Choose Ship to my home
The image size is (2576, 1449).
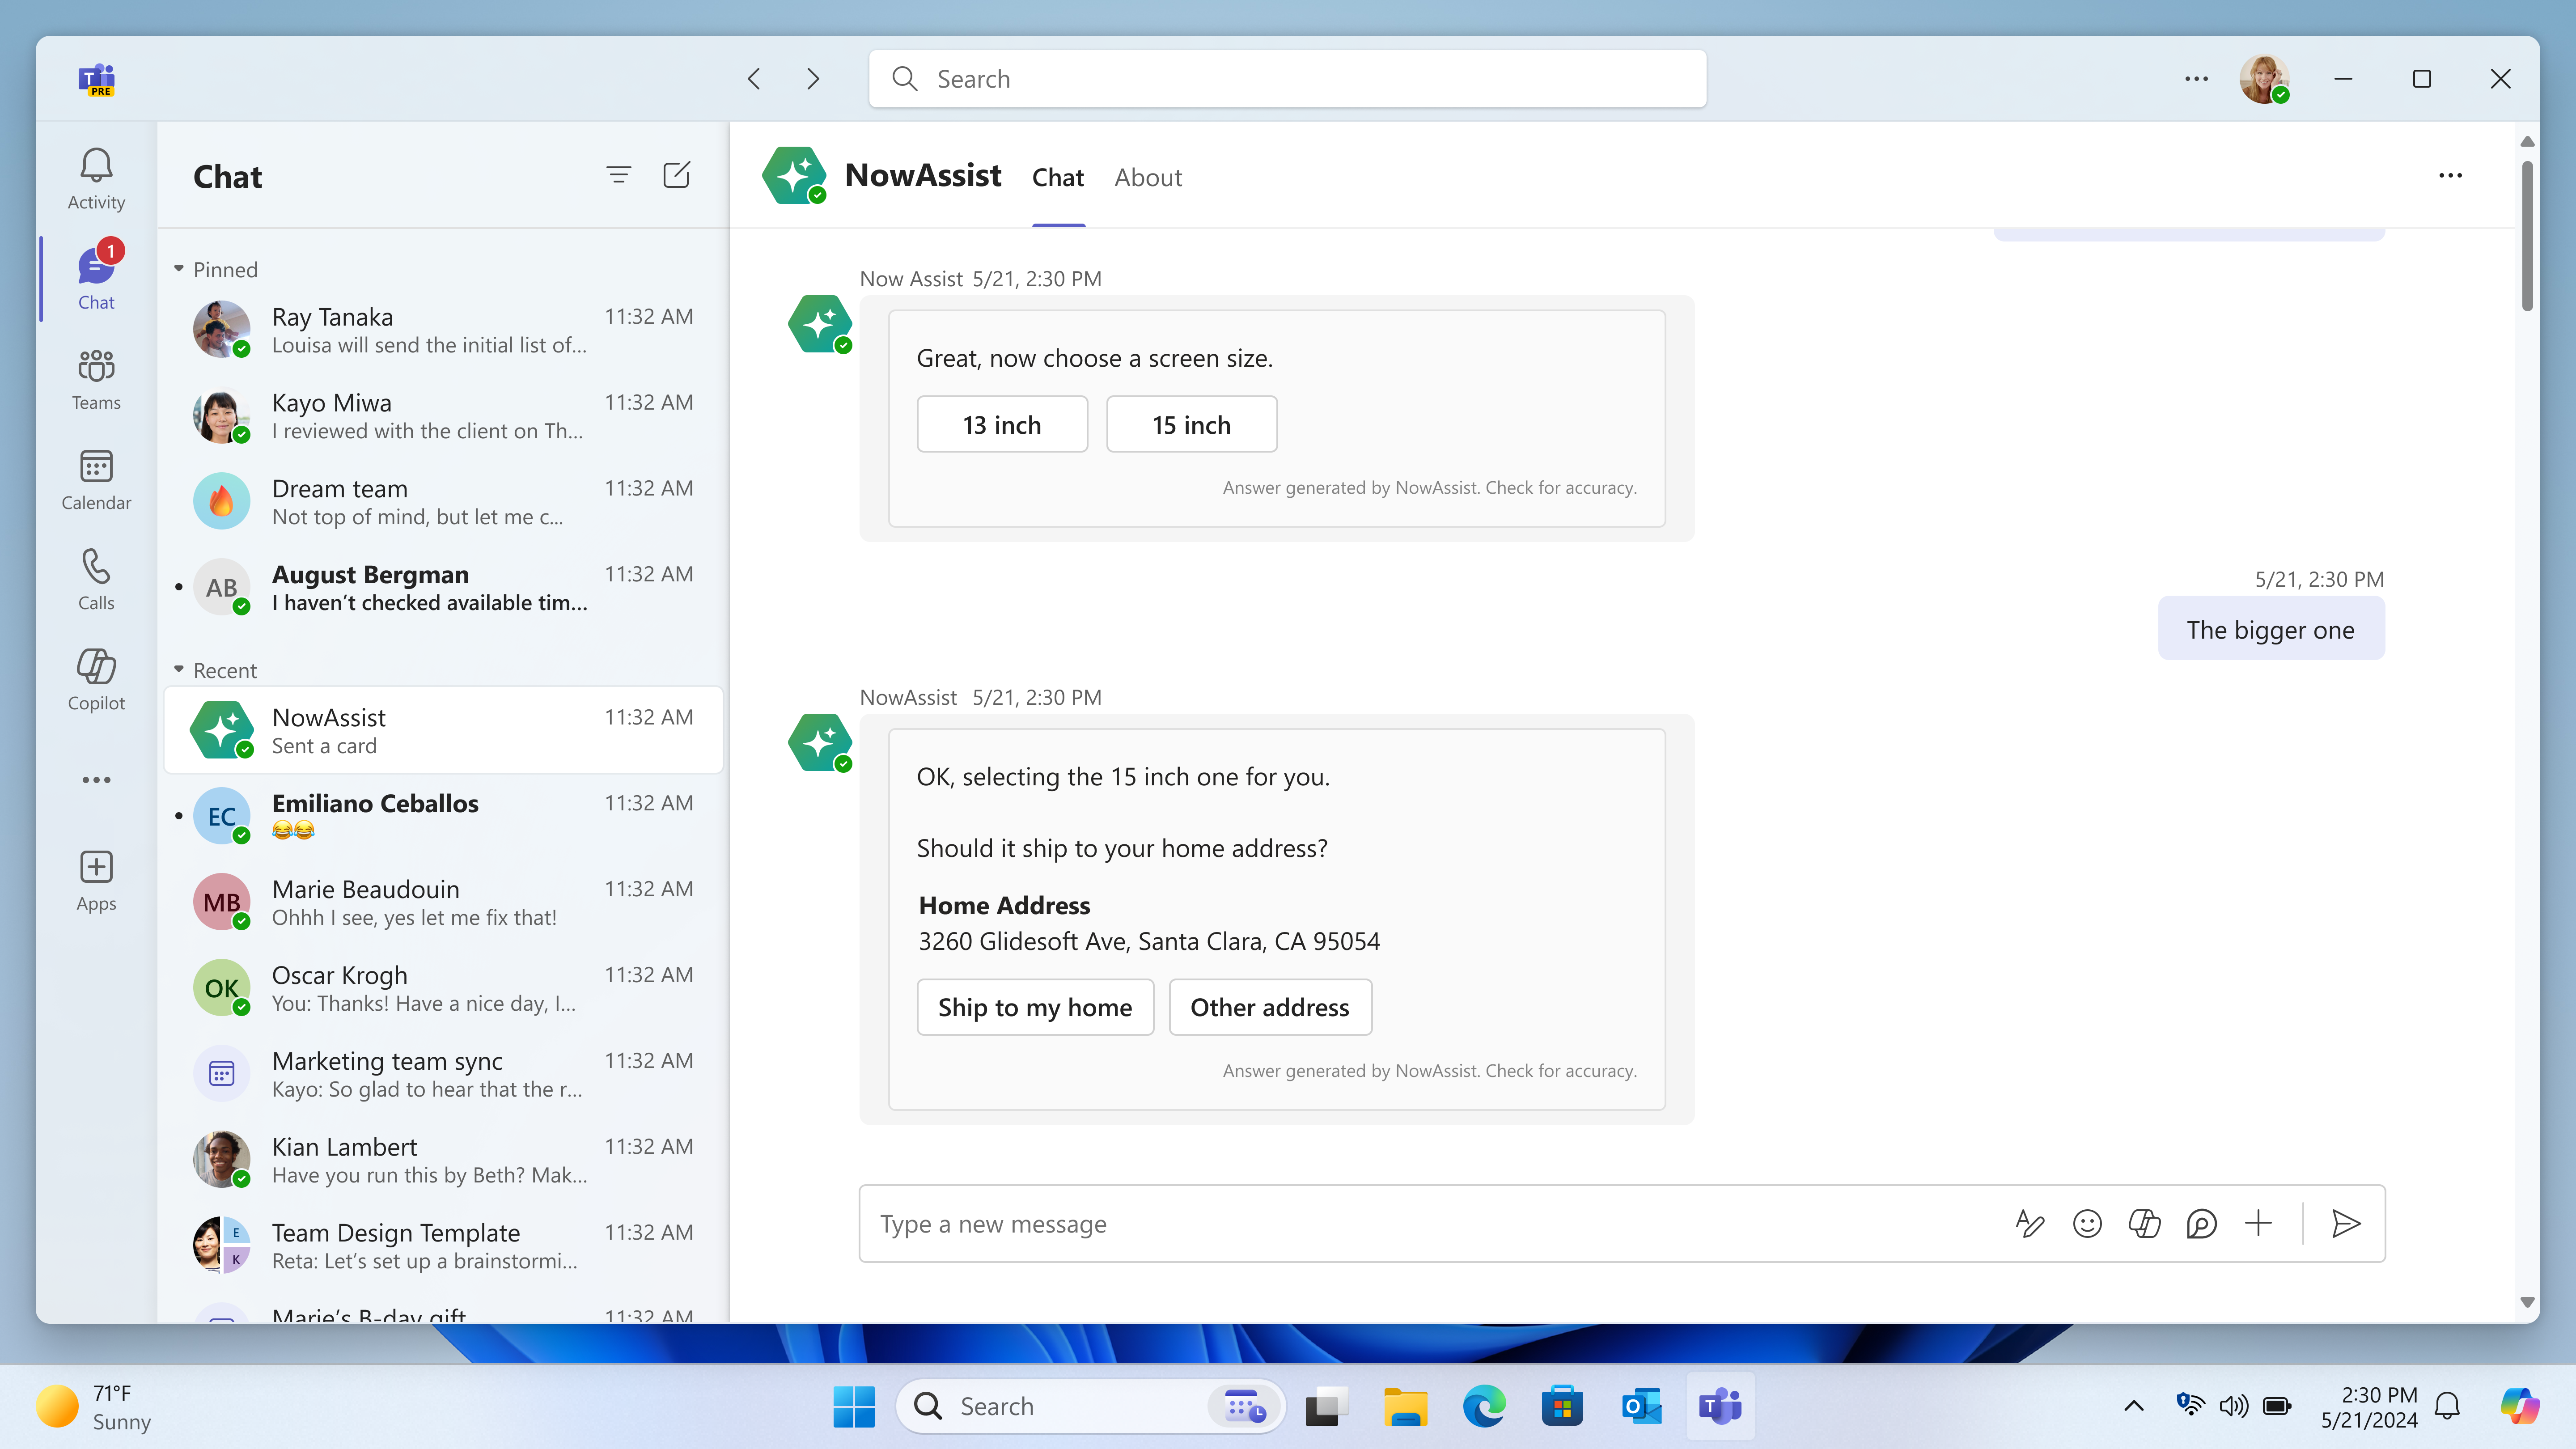click(1035, 1007)
